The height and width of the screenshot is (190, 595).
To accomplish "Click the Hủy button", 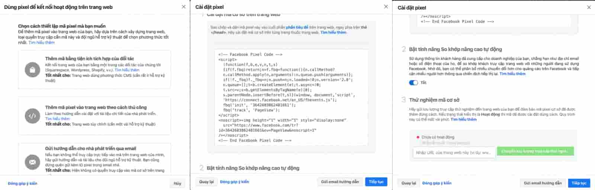I will pos(177,183).
